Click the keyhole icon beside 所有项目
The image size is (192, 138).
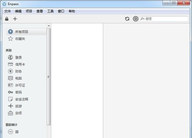coord(11,32)
